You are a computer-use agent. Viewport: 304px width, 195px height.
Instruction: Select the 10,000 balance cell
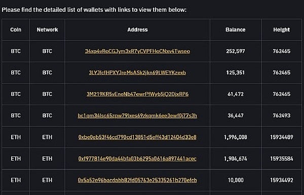point(236,180)
